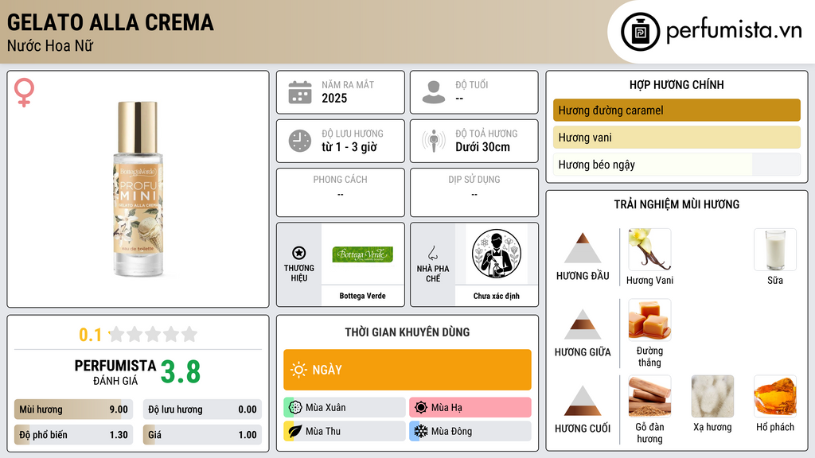815x458 pixels.
Task: Click the Hương Vani note image
Action: [649, 250]
